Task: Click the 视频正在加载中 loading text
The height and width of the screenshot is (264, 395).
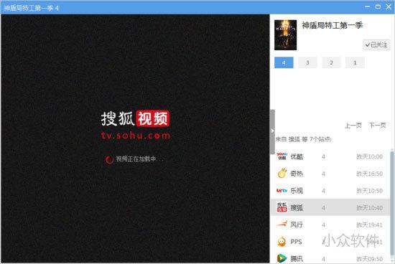Action: tap(136, 159)
